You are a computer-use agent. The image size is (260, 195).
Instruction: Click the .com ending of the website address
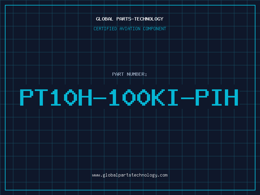(x=162, y=175)
